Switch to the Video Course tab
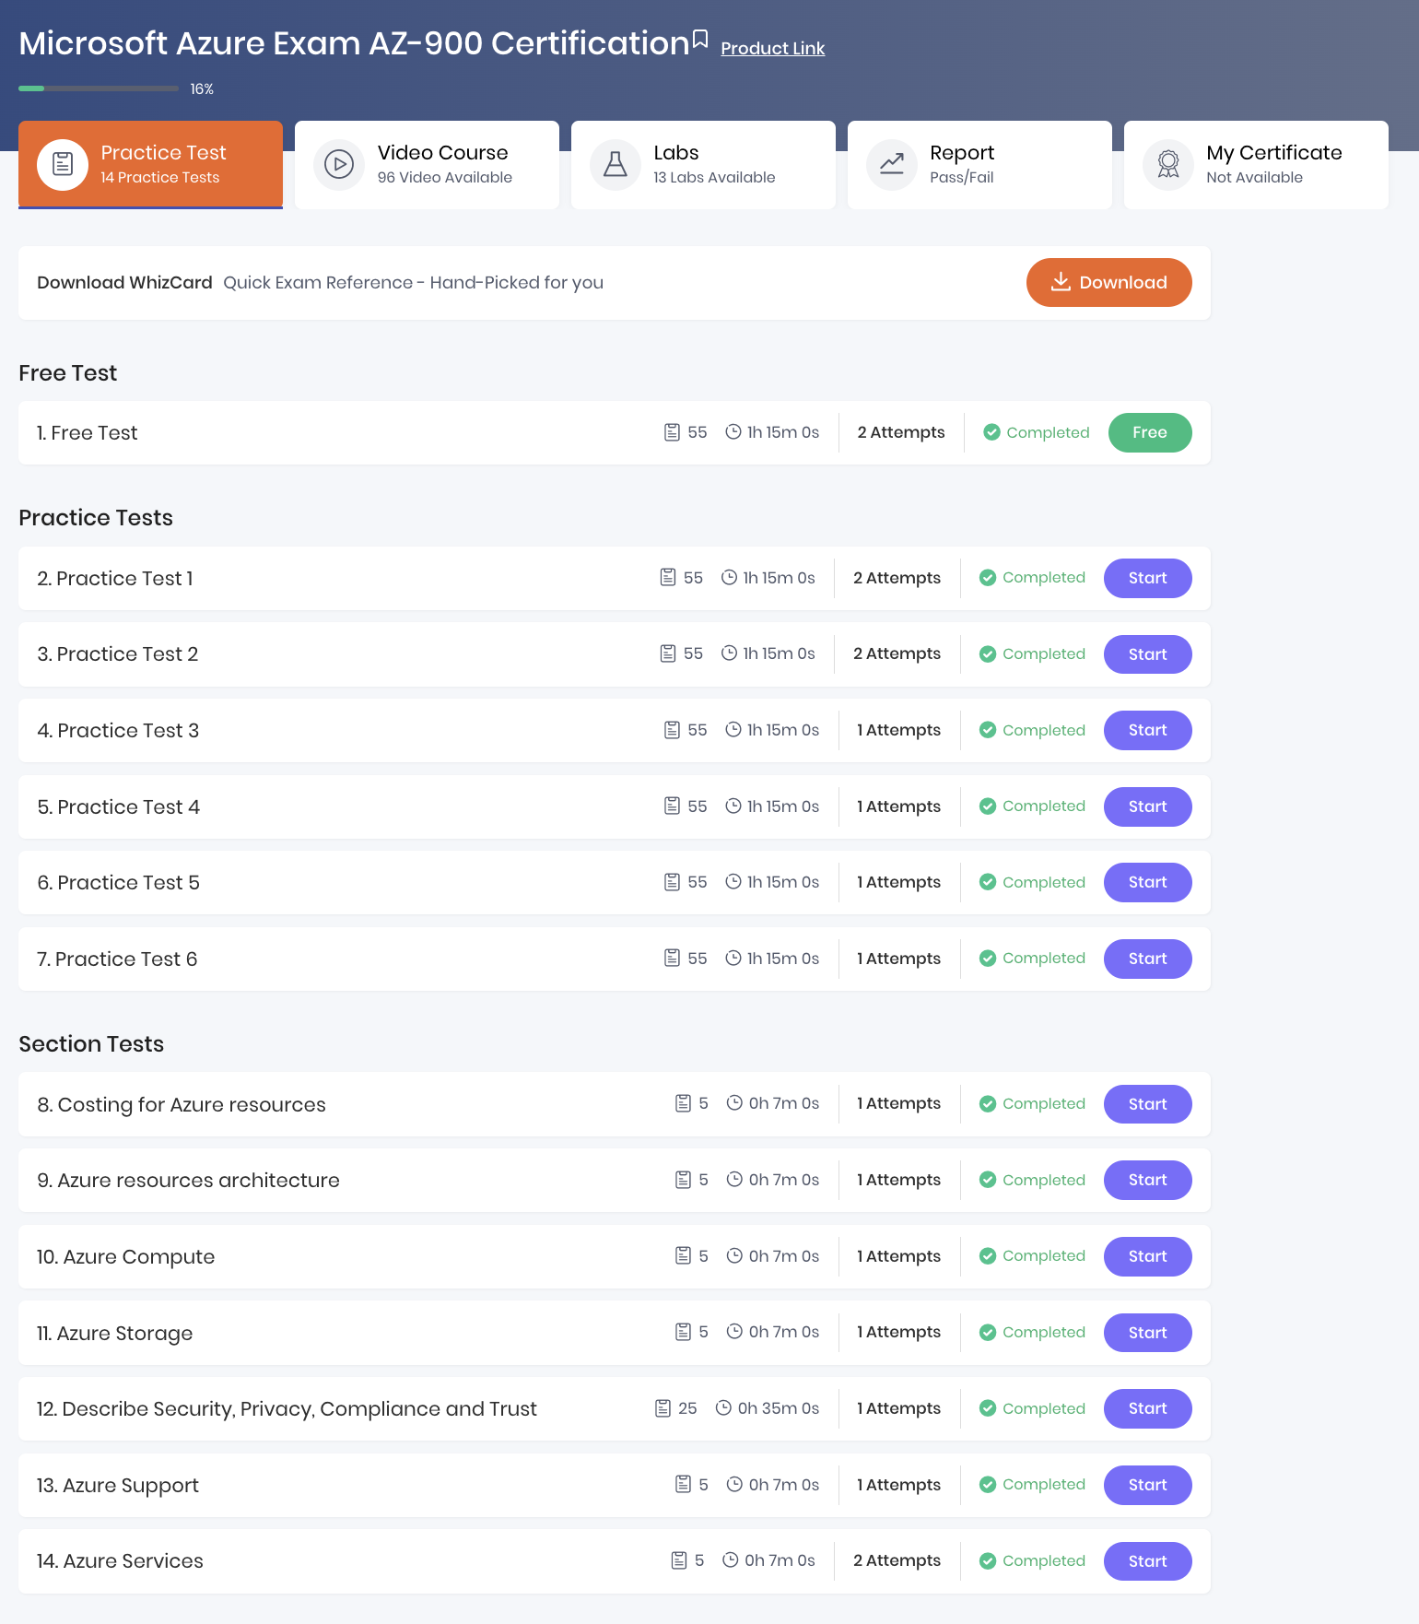The height and width of the screenshot is (1624, 1419). [427, 164]
